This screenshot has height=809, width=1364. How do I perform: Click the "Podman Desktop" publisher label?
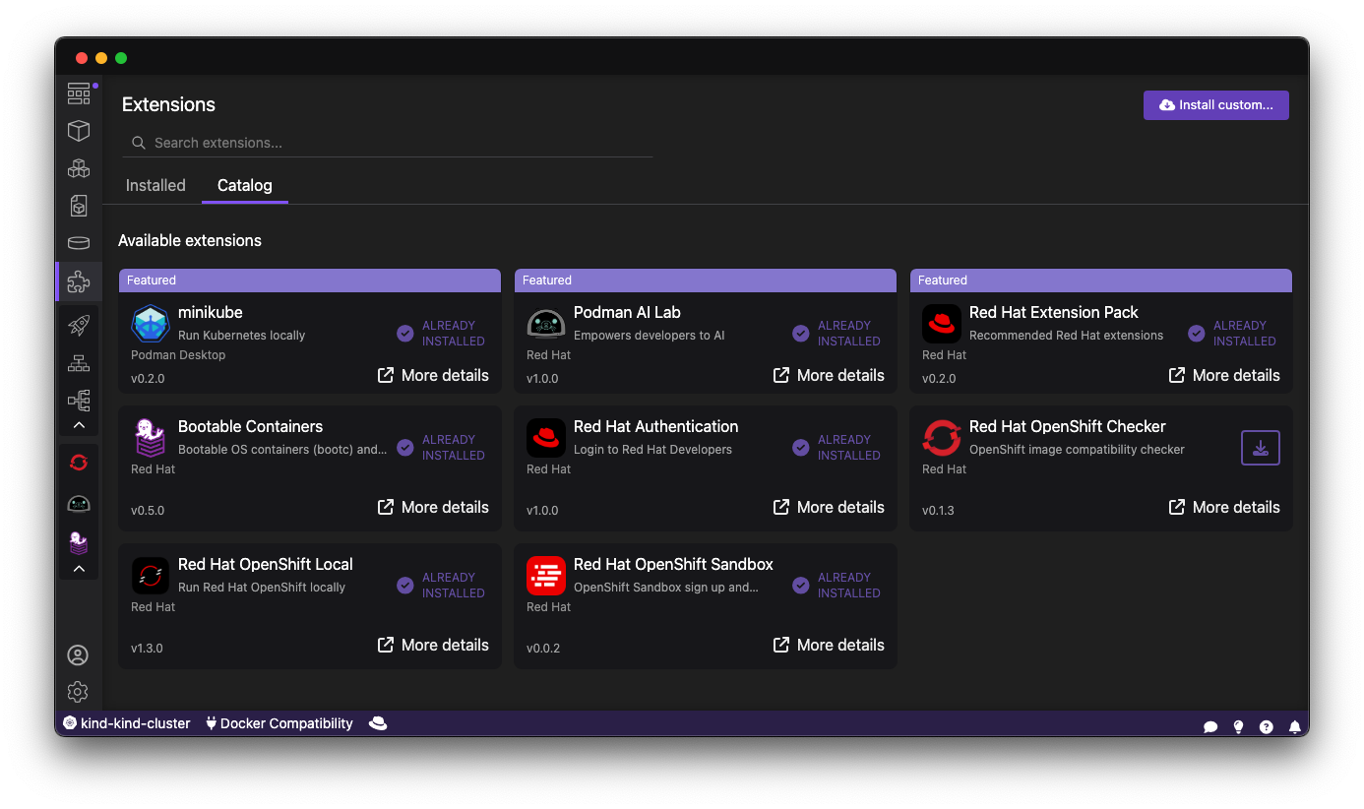pos(178,355)
